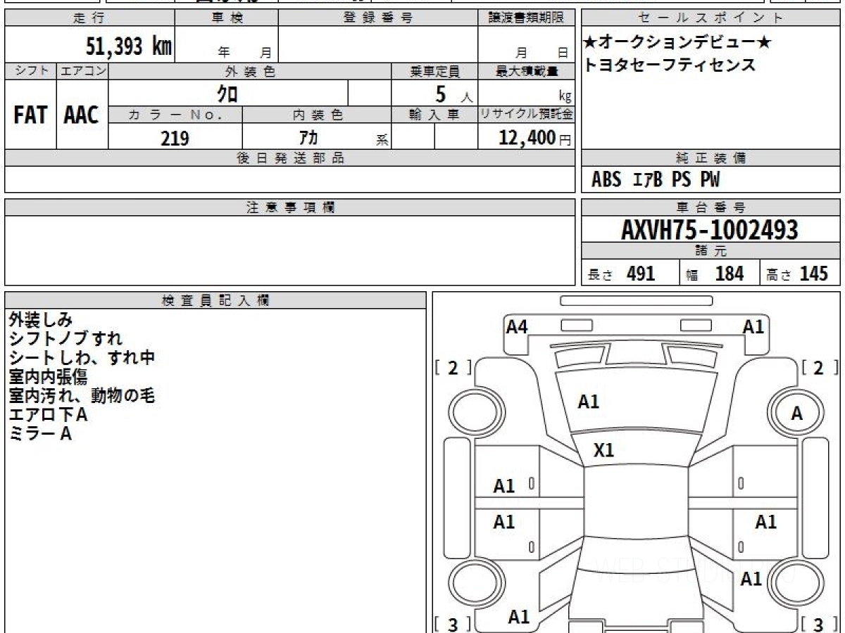Click the 室内内張傷 note

[x=48, y=376]
